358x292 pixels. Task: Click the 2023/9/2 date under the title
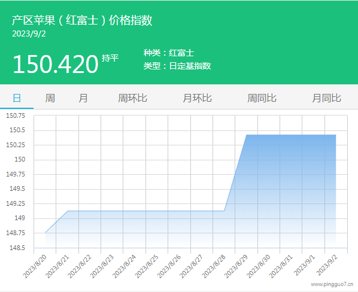click(29, 34)
